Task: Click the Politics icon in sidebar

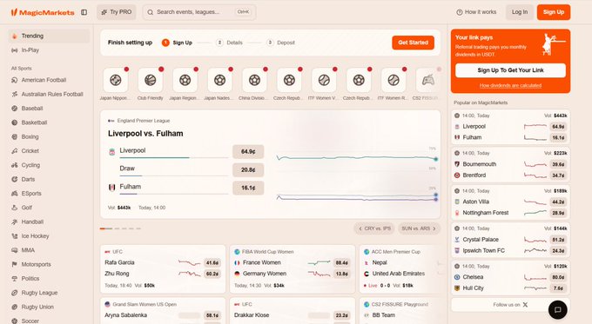Action: 14,279
